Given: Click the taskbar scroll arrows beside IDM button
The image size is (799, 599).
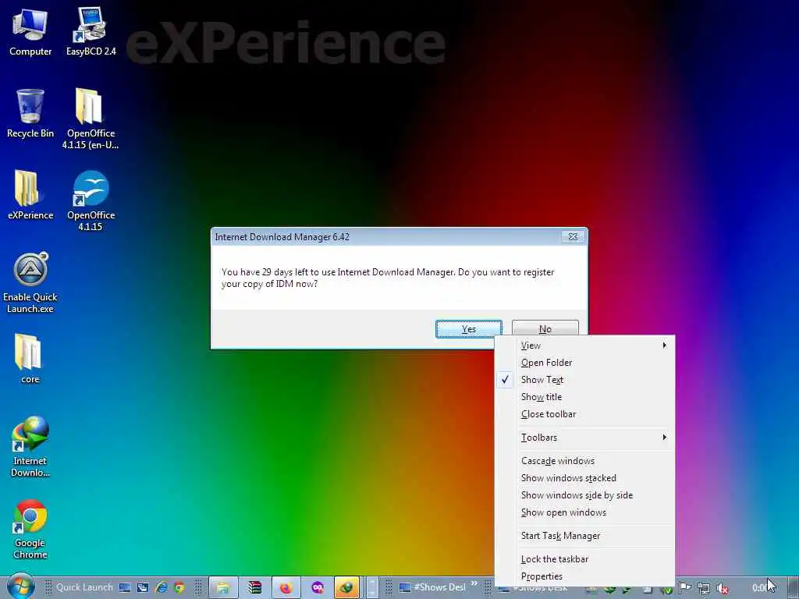Looking at the screenshot, I should click(x=372, y=587).
